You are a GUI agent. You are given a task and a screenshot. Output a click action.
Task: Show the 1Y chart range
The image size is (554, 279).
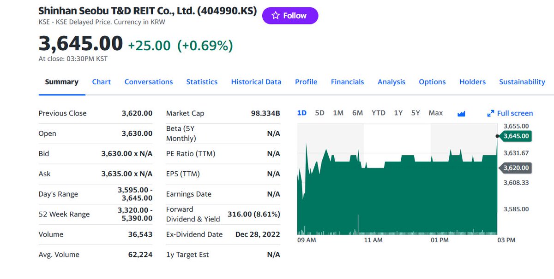tap(398, 113)
